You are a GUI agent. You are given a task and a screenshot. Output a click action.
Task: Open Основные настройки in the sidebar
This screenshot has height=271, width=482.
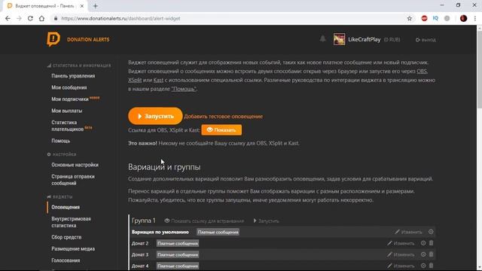(x=75, y=165)
